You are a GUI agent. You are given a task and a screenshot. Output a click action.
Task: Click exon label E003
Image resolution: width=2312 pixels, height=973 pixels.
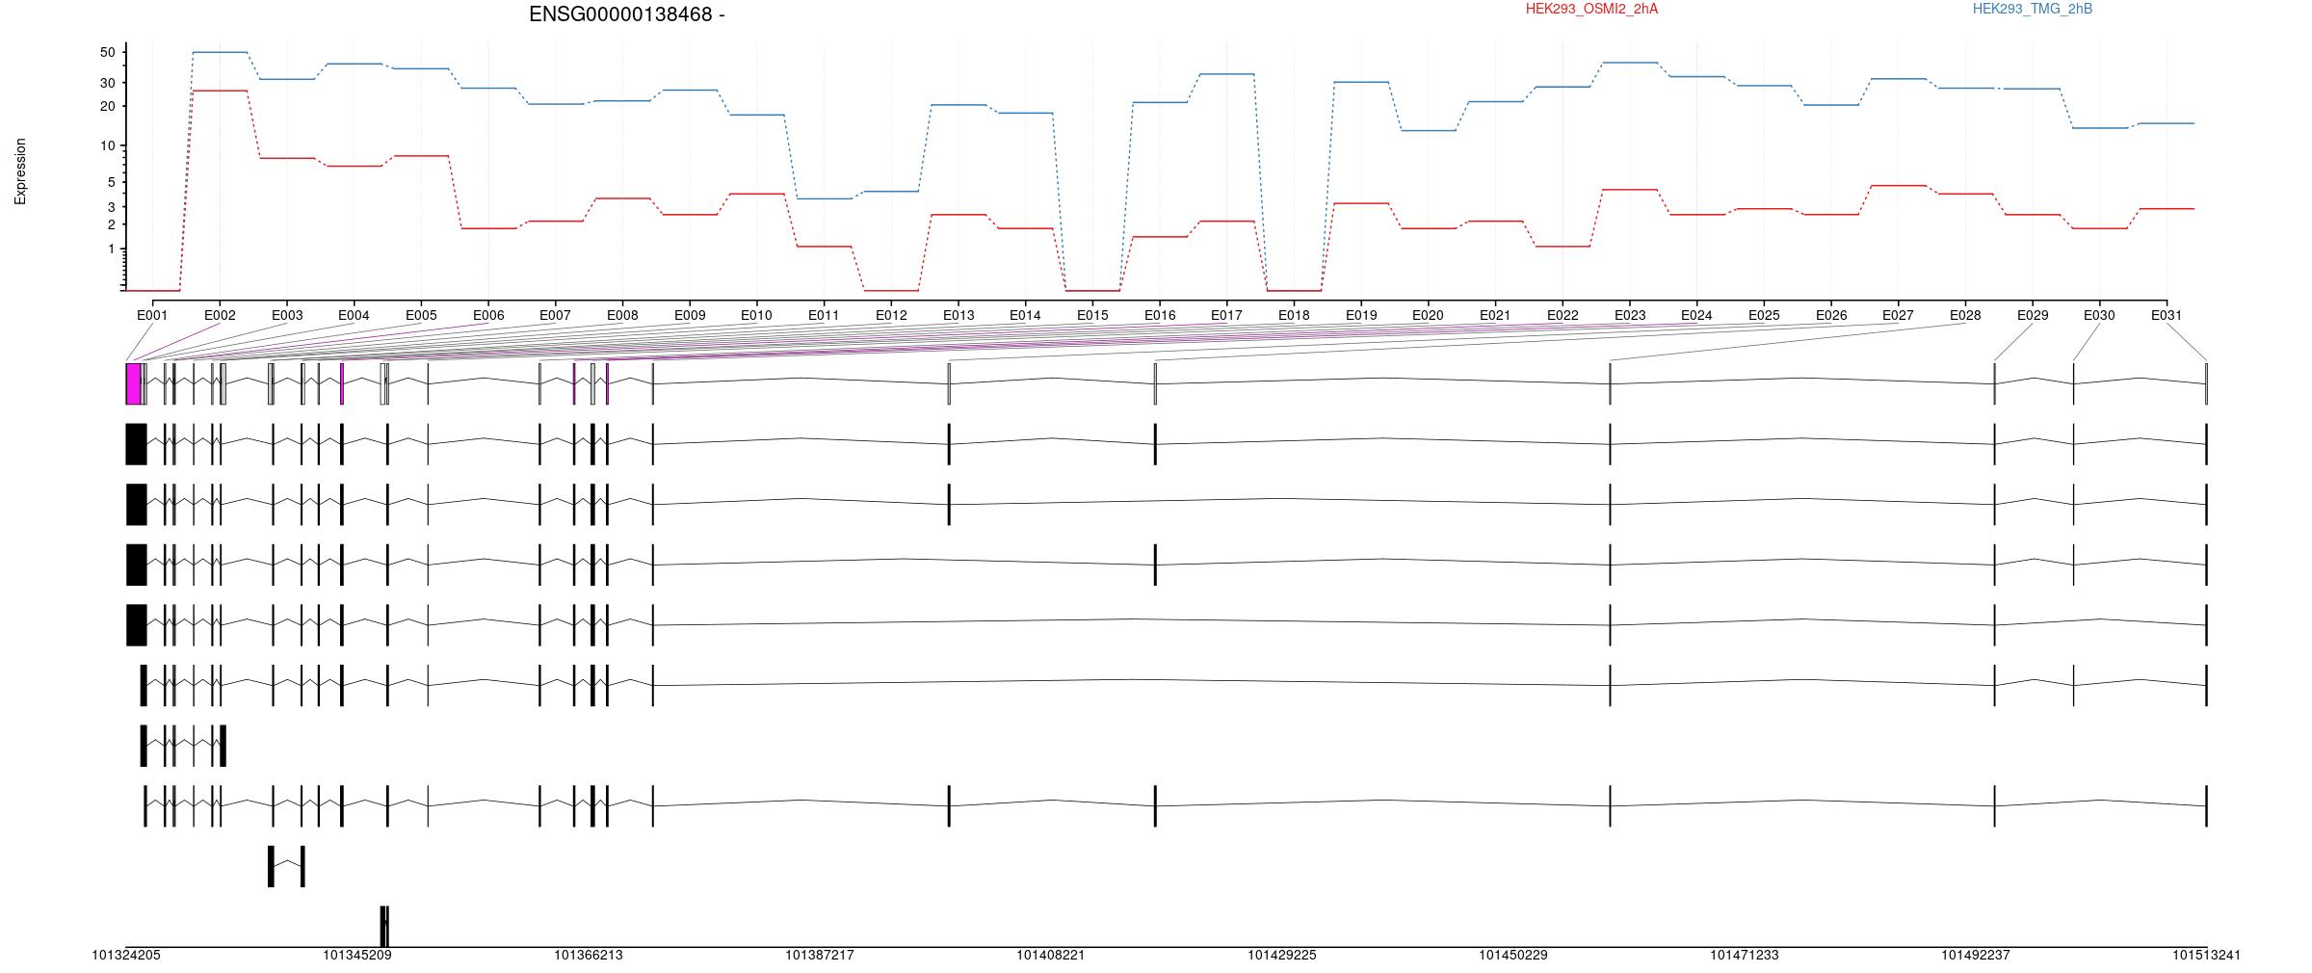287,315
